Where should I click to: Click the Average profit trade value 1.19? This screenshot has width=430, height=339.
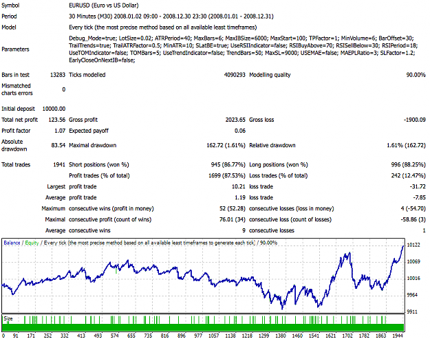coord(240,197)
